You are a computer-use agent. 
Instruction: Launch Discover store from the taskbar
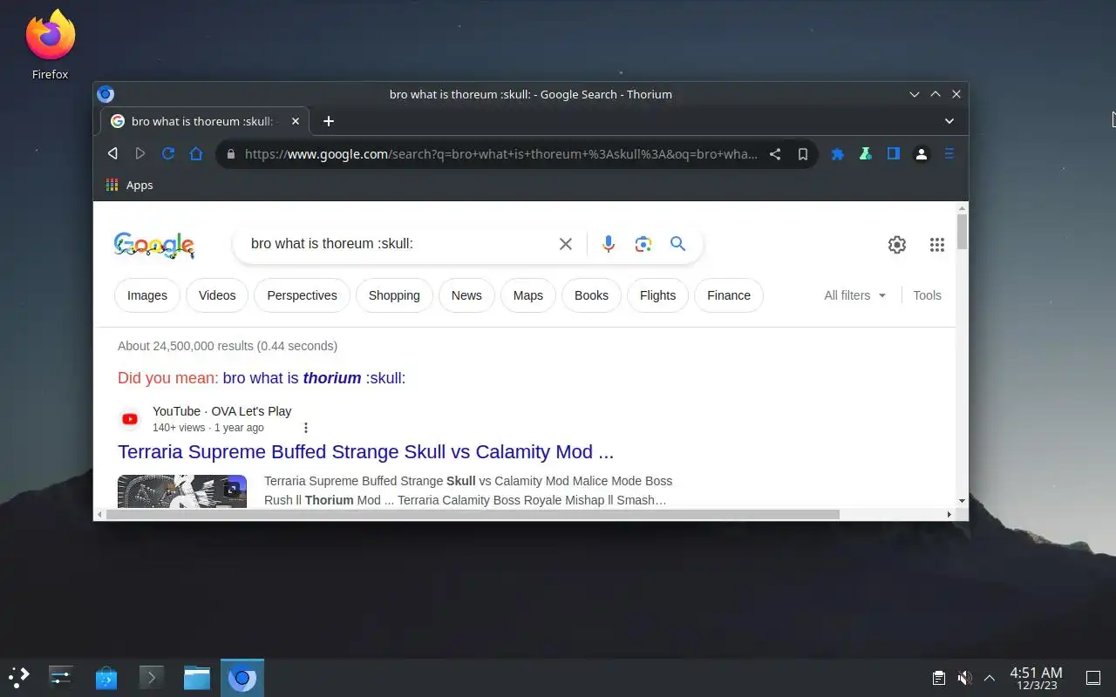[x=106, y=677]
